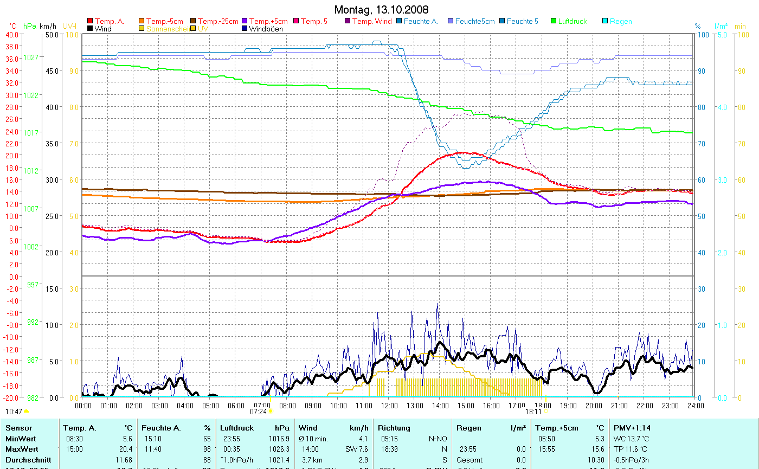The height and width of the screenshot is (469, 759).
Task: Click the Sonnenschein legend label
Action: (167, 29)
